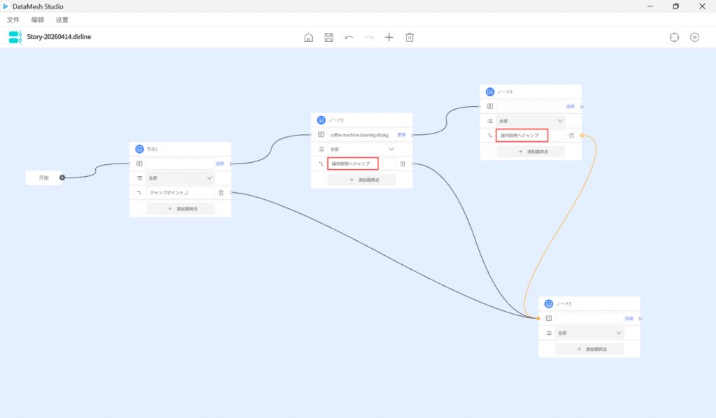Expand the 全部 dropdown in 节点1
This screenshot has width=716, height=418.
(x=180, y=178)
